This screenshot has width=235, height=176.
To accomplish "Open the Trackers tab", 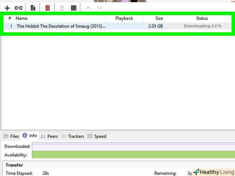I will point(72,136).
